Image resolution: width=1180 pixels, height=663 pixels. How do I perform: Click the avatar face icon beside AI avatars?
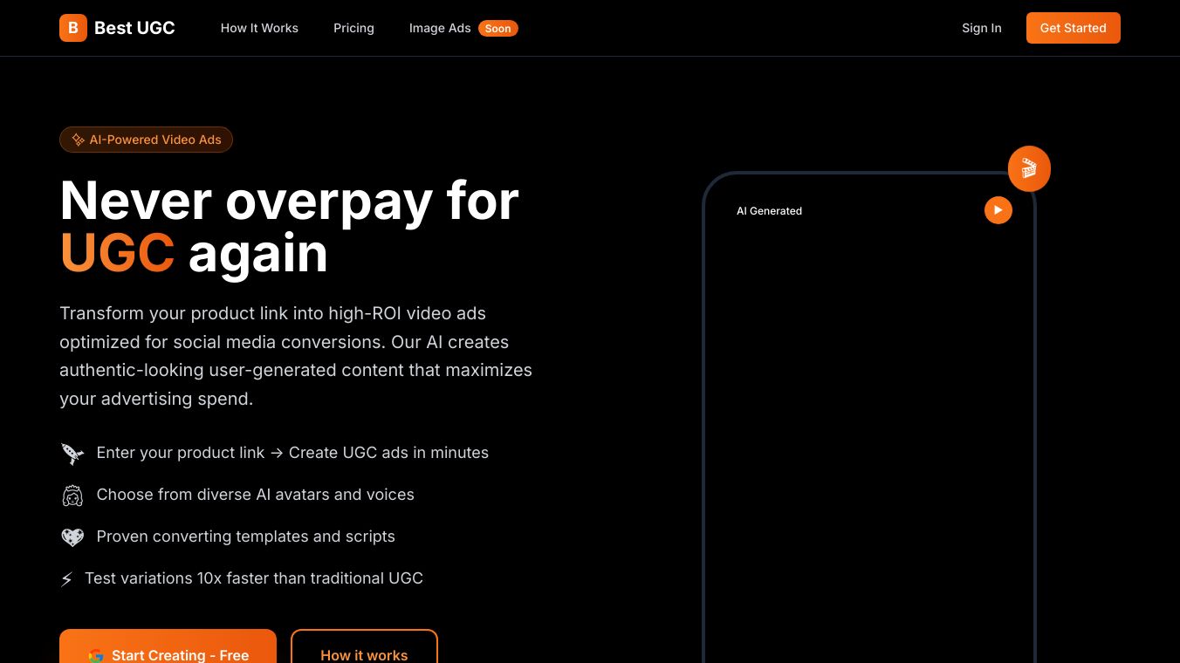click(72, 496)
